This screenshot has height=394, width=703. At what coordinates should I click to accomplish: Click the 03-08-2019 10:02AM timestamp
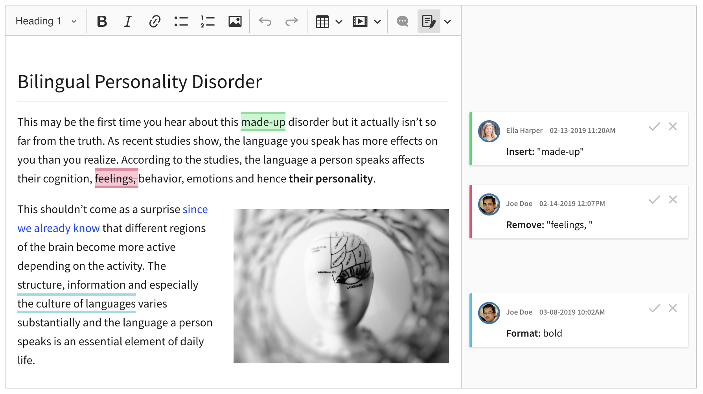click(x=572, y=312)
